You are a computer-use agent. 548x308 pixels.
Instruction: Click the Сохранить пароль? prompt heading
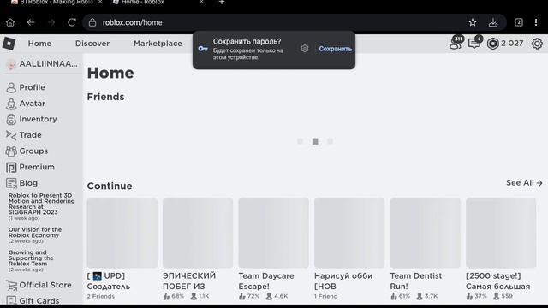click(247, 41)
